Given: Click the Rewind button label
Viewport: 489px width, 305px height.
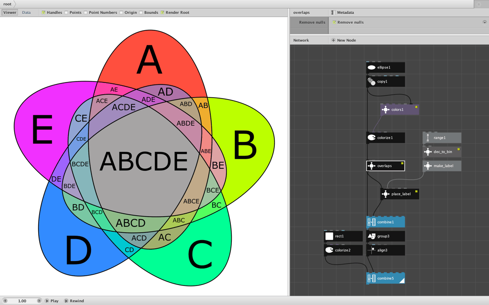Looking at the screenshot, I should [x=77, y=301].
